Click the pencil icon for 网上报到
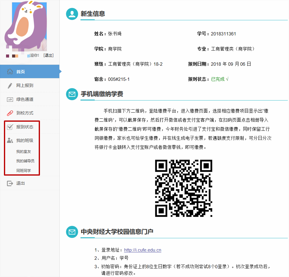The height and width of the screenshot is (277, 289). (10, 86)
